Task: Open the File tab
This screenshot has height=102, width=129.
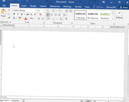Action: coord(4,6)
